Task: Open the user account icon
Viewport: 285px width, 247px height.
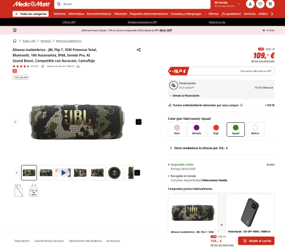Action: [250, 4]
